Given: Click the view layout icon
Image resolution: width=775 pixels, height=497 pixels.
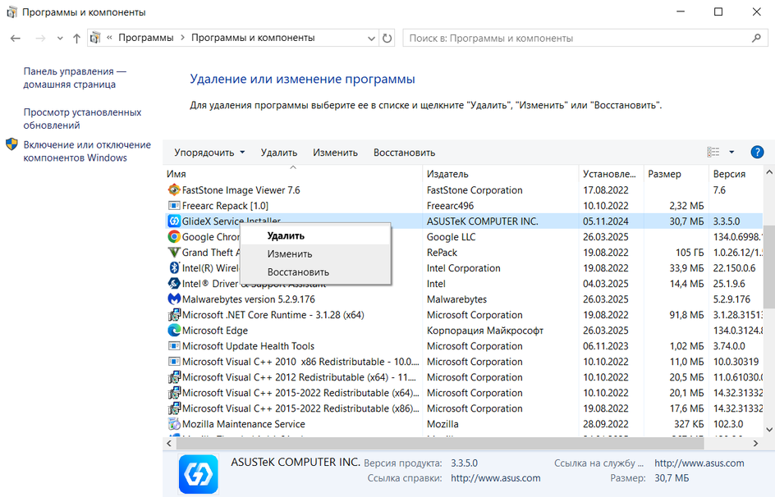Looking at the screenshot, I should 713,152.
